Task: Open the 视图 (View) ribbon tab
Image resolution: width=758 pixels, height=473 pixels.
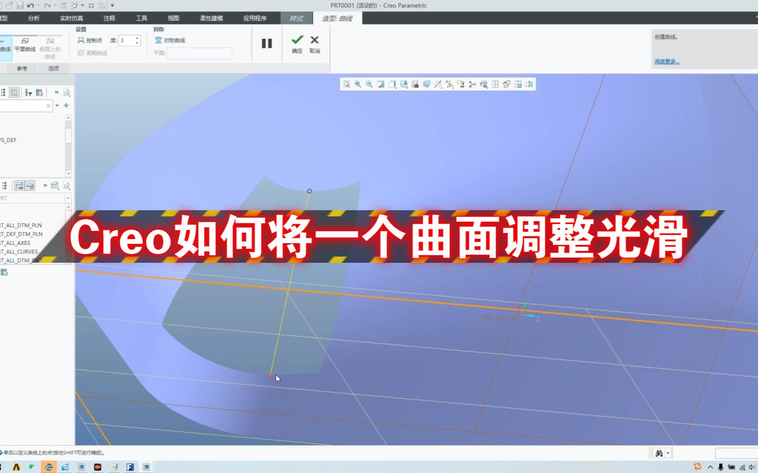Action: [x=173, y=18]
